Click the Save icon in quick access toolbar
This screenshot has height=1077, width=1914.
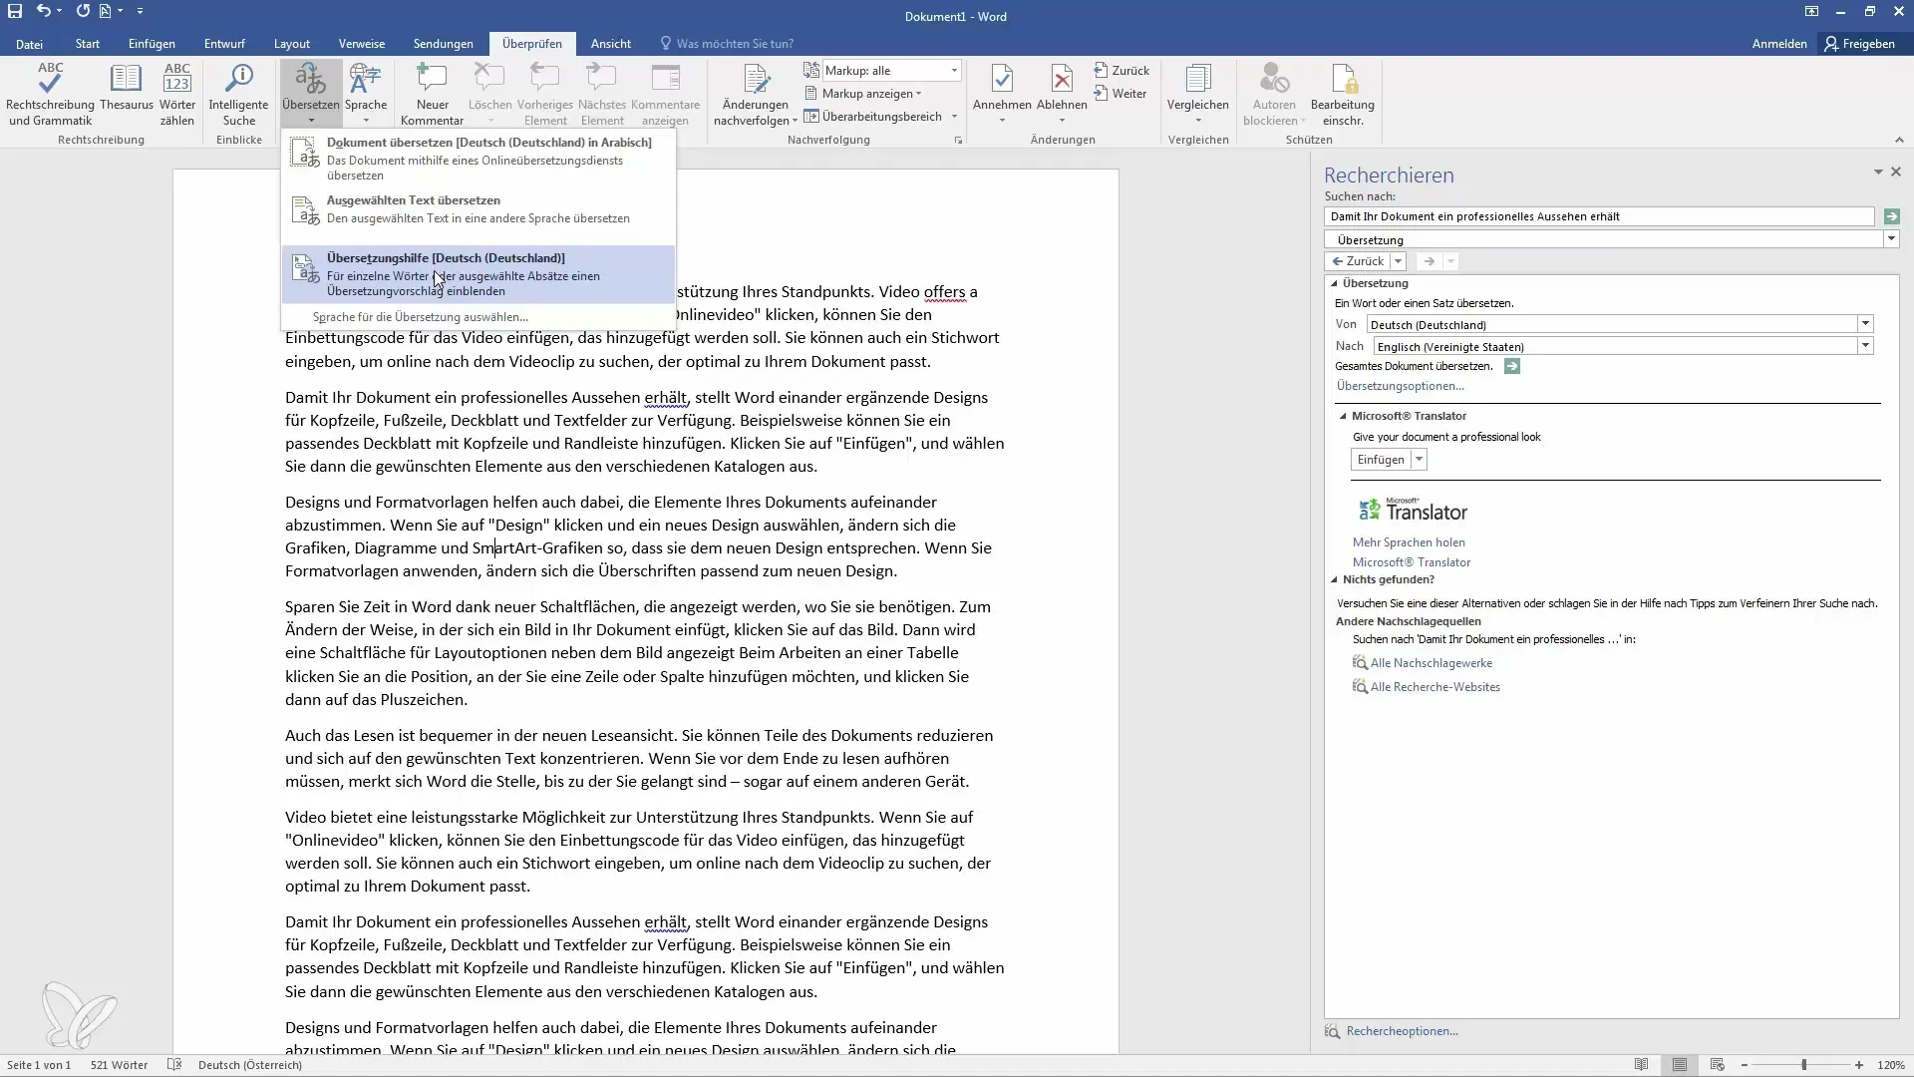pos(15,11)
